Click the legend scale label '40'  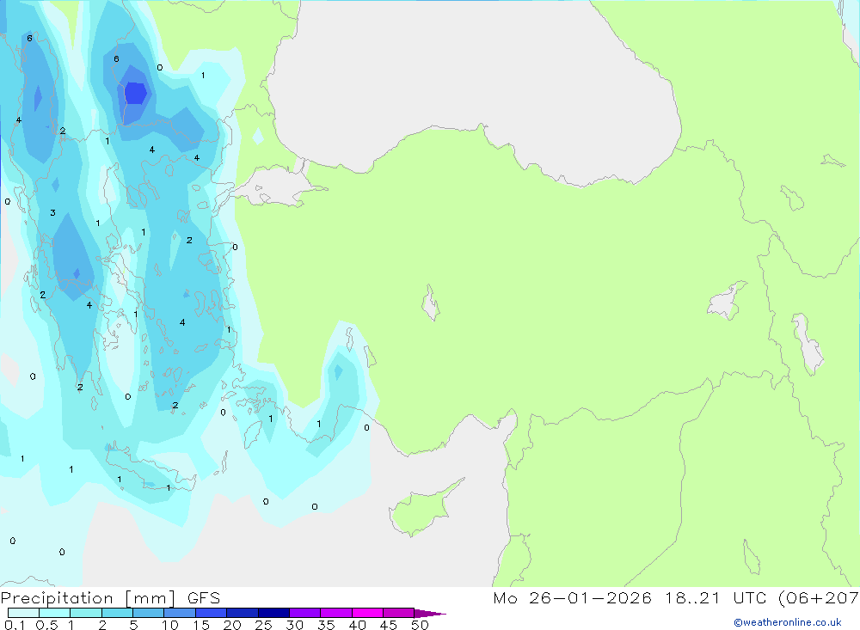tap(358, 625)
